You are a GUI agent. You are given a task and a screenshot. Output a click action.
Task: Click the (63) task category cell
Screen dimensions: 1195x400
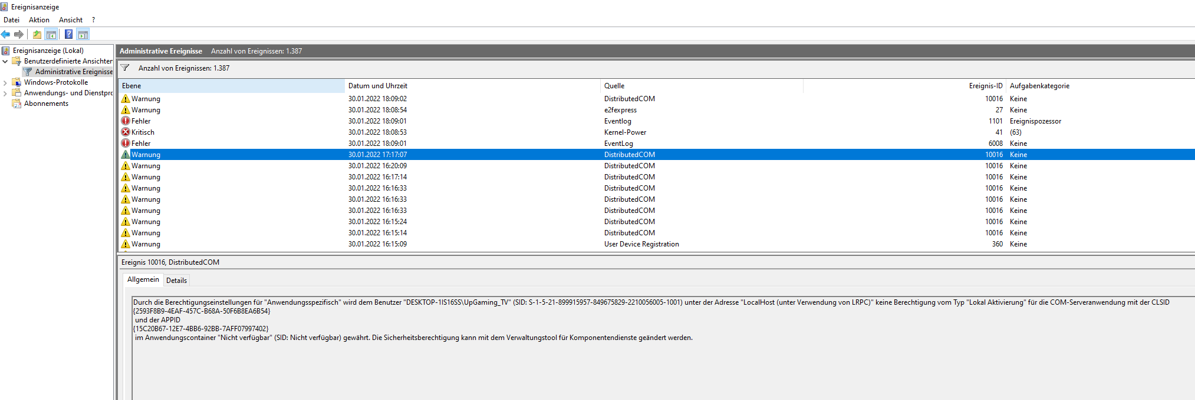[1016, 132]
